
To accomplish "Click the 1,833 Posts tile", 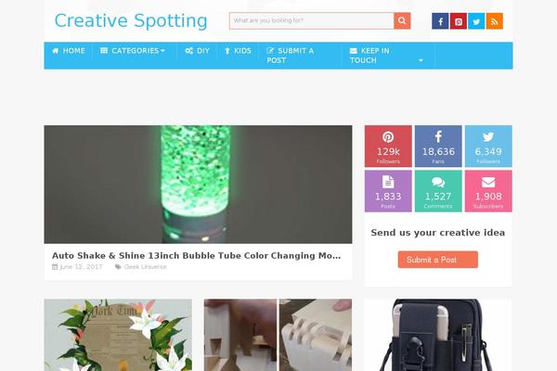I will 388,191.
